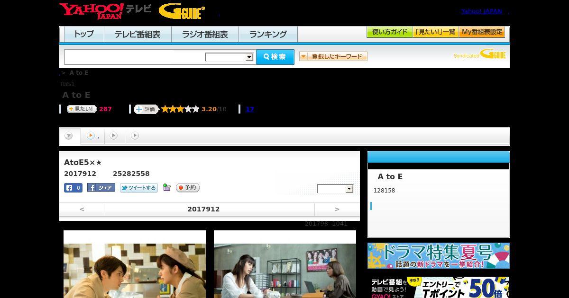Click the 評価 plus rating button

click(146, 109)
